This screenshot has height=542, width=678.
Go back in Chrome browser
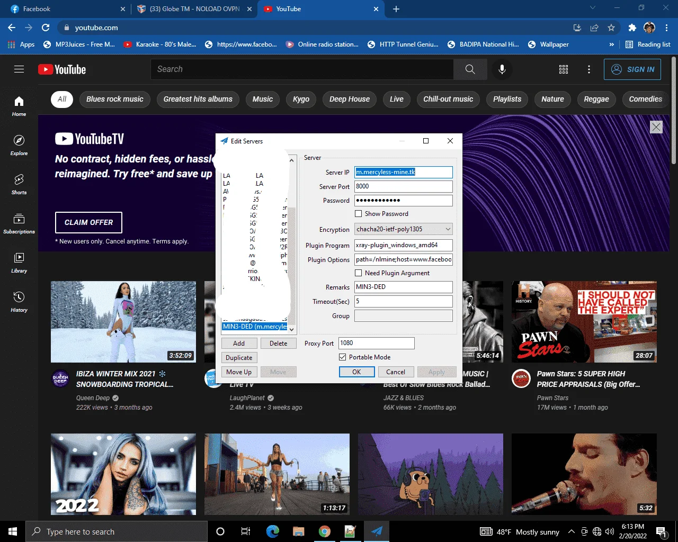tap(12, 28)
